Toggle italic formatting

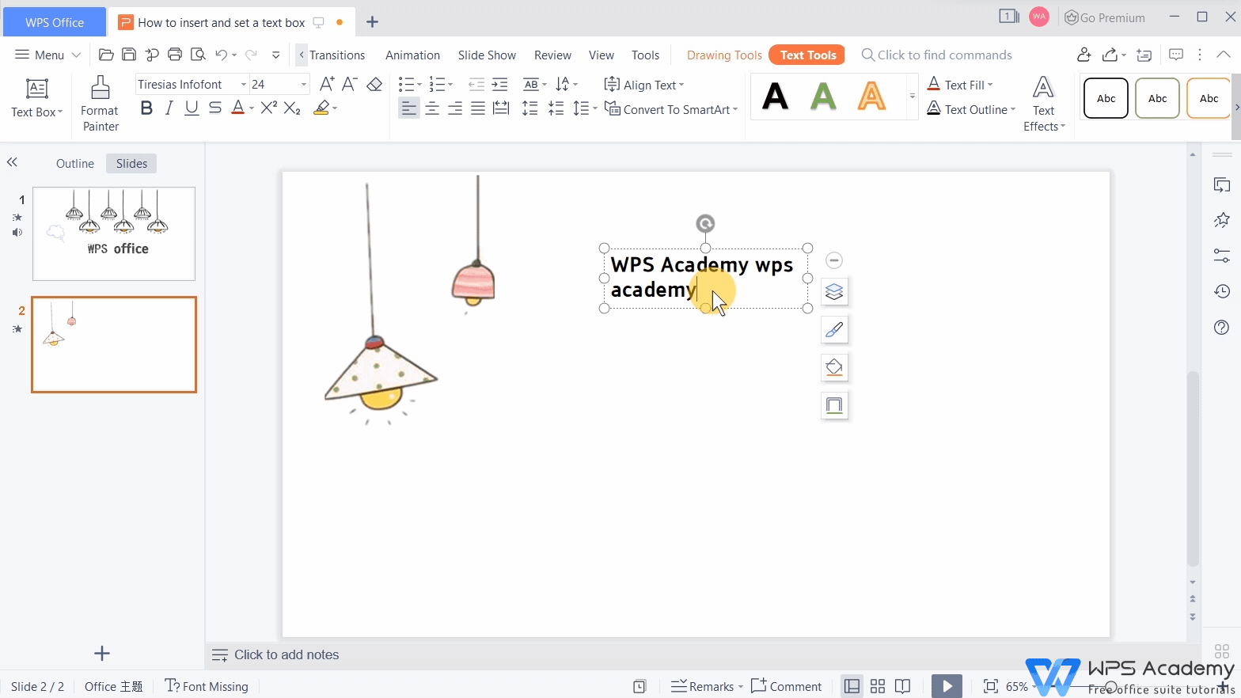[x=169, y=108]
